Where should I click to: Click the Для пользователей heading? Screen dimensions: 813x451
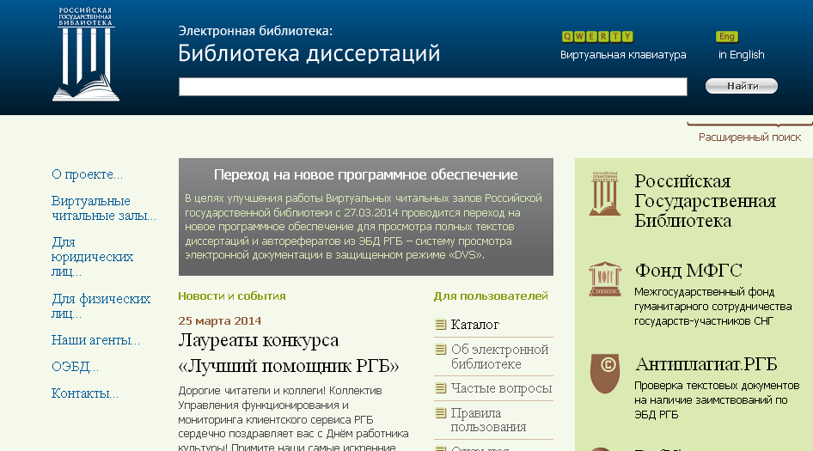491,296
